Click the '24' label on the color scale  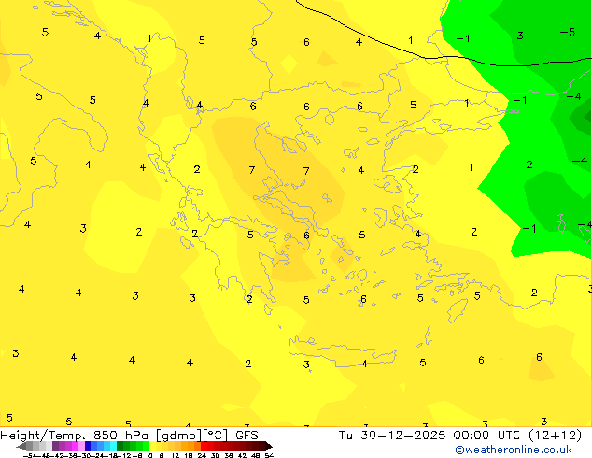pos(202,455)
